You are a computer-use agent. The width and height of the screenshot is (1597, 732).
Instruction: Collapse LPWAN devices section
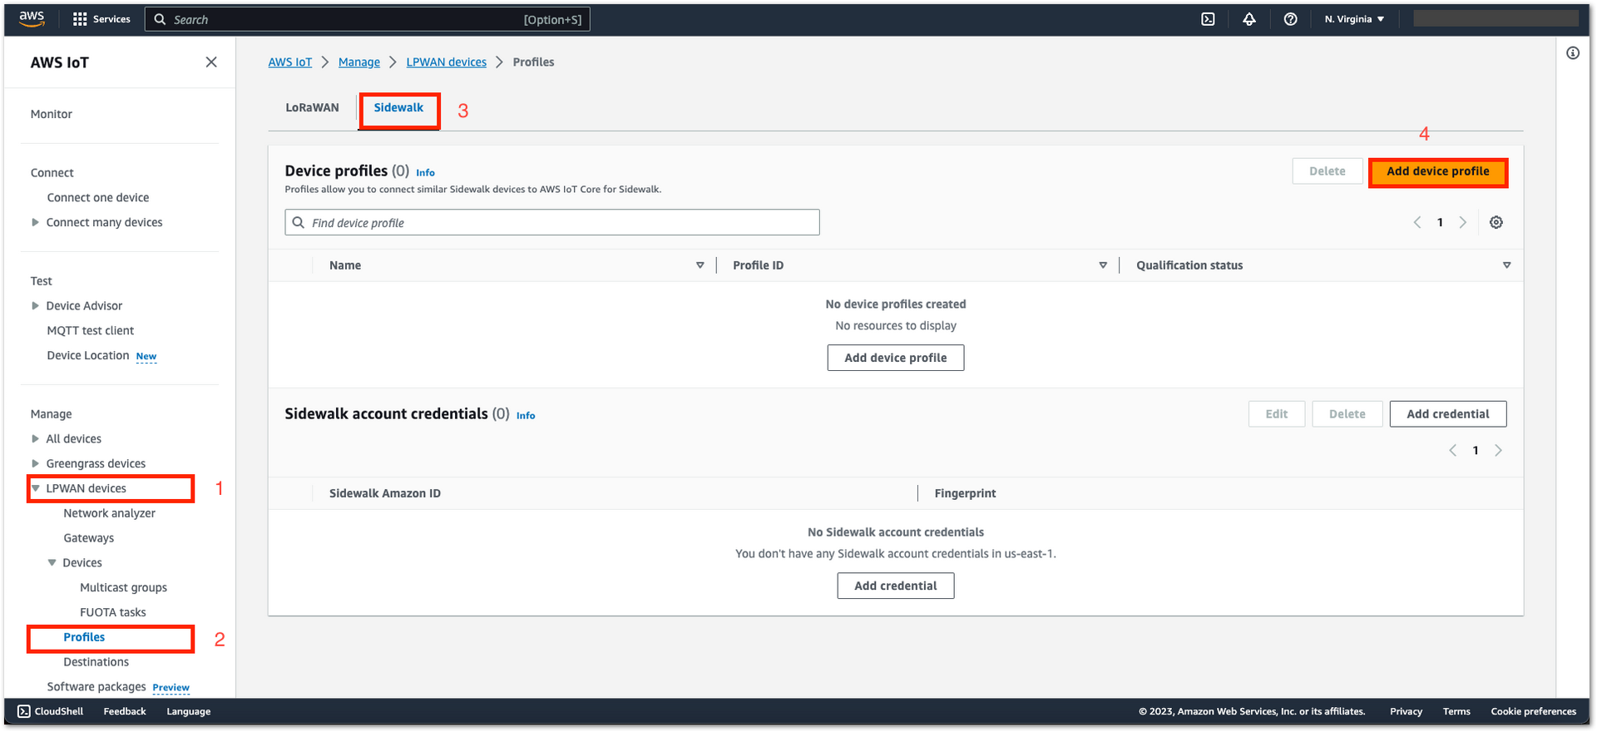pos(35,488)
